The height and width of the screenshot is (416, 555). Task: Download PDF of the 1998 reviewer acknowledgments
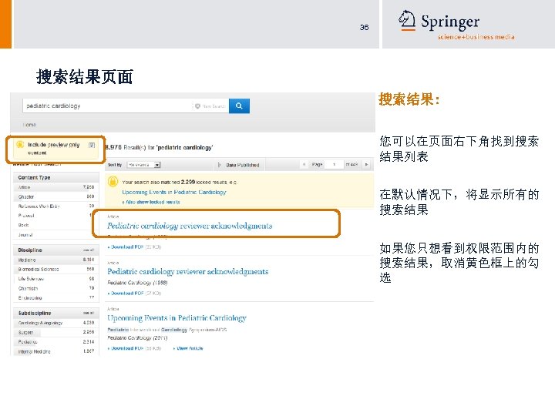click(x=126, y=294)
